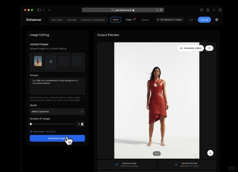238x172 pixels.
Task: Open the NANO BANANA model dropdown
Action: (x=57, y=112)
